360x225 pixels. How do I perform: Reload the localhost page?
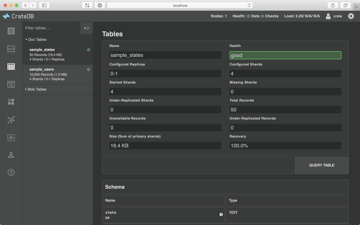pos(249,5)
